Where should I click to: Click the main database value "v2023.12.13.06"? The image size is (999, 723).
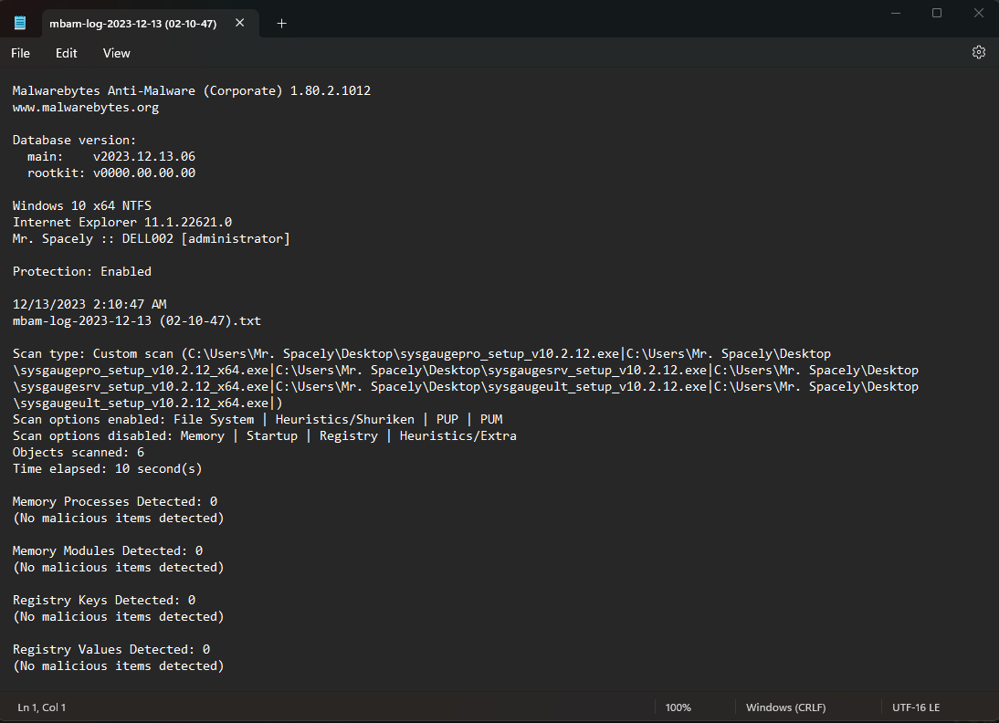point(144,157)
